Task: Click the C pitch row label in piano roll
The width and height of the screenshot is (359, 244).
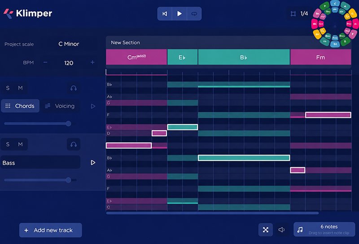Action: 109,207
